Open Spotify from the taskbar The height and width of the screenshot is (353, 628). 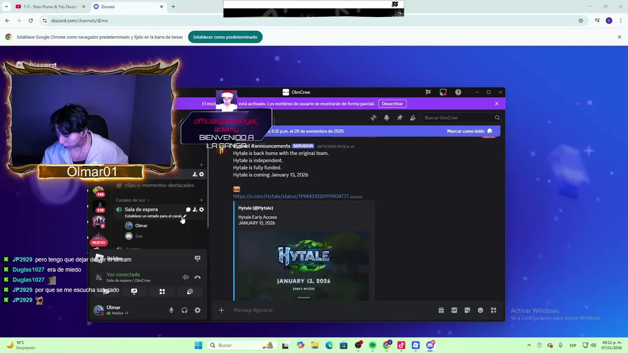(x=372, y=345)
